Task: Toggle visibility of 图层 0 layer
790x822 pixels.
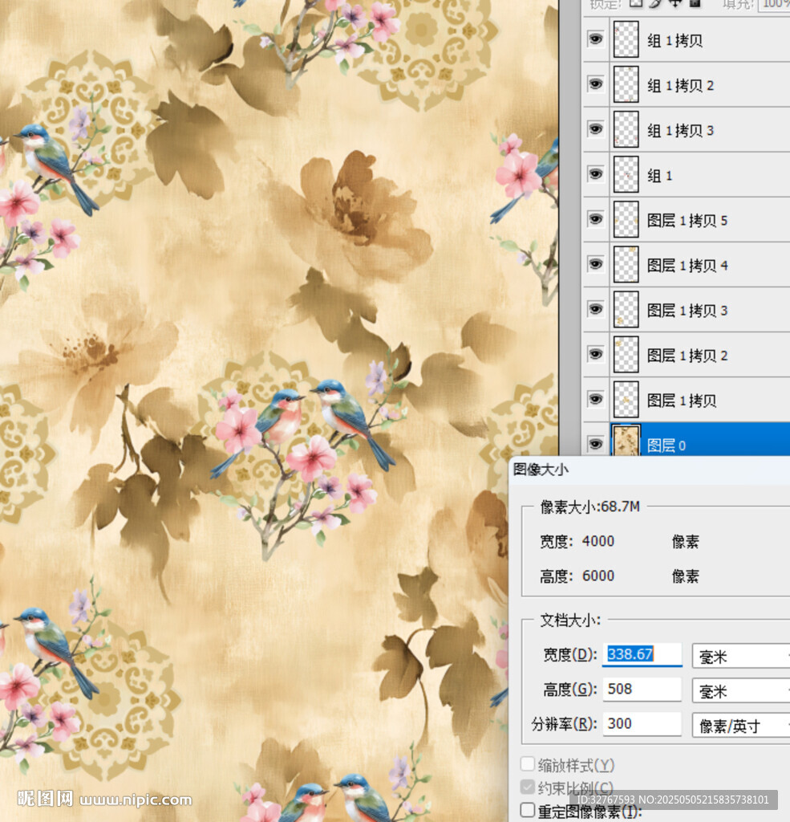Action: tap(595, 443)
